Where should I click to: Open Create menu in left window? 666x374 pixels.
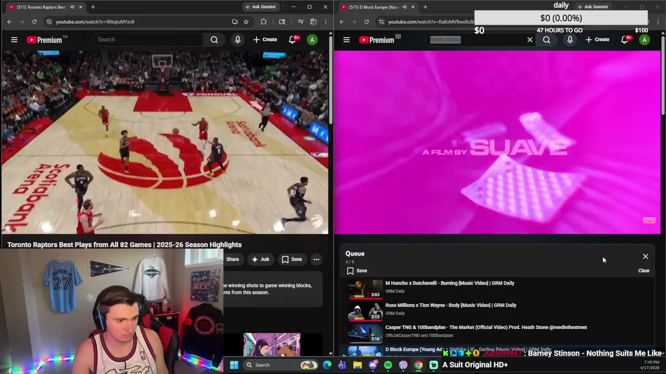tap(265, 39)
